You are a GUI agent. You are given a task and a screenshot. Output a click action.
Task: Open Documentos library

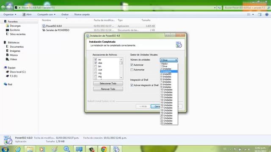[x=17, y=47]
